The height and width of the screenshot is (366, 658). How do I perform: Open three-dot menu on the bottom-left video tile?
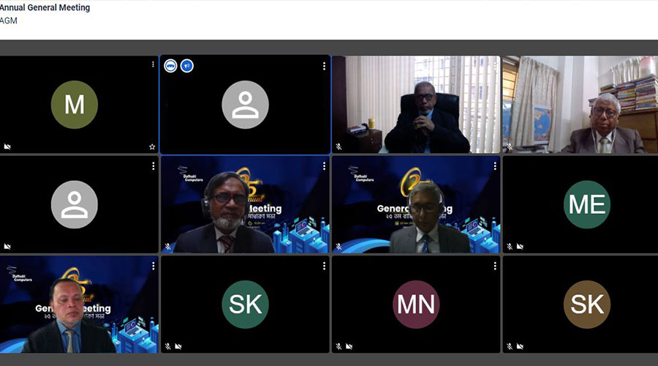[x=153, y=266]
